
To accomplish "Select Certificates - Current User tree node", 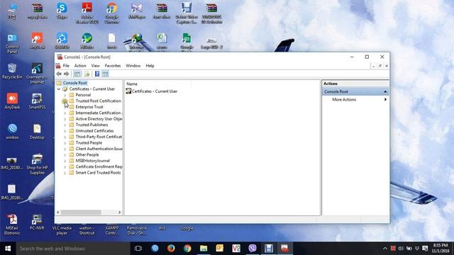I will coord(92,89).
